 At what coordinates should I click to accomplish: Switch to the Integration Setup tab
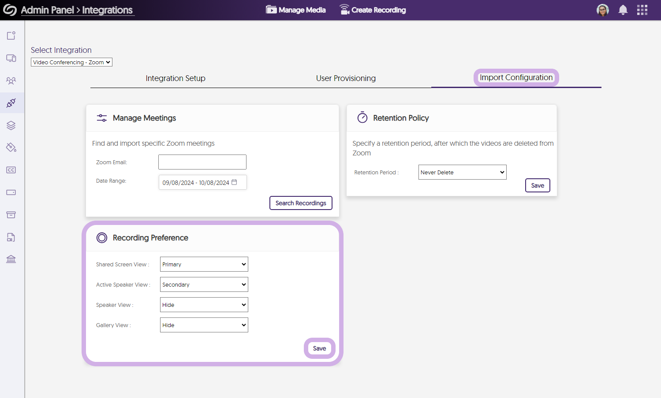176,78
